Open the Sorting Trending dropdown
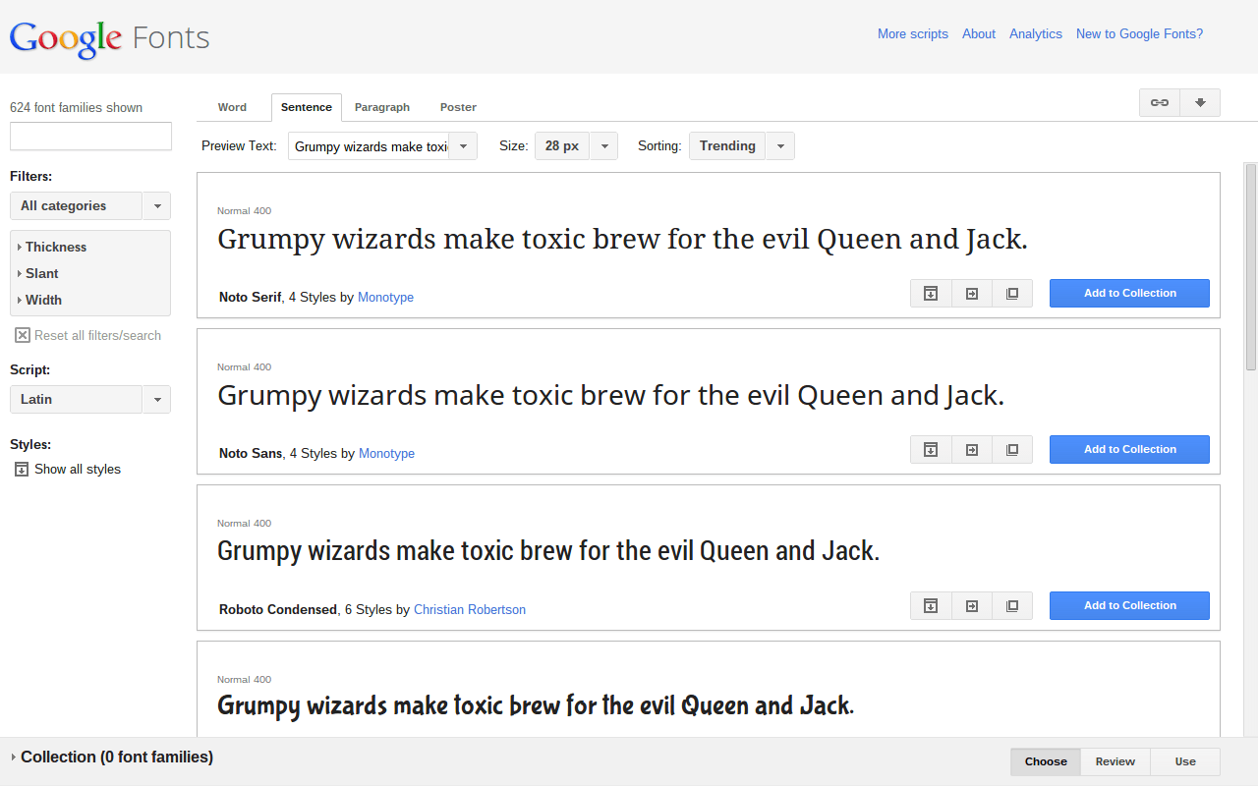Image resolution: width=1258 pixels, height=786 pixels. [741, 146]
